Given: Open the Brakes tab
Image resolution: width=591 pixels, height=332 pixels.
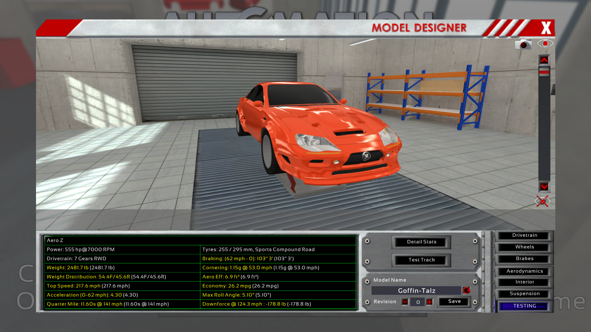Looking at the screenshot, I should click(x=525, y=259).
